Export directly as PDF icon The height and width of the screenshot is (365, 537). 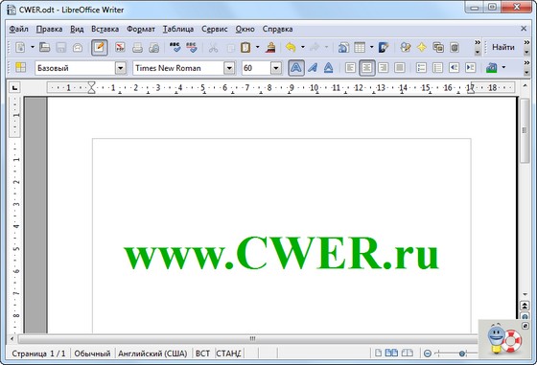[120, 47]
